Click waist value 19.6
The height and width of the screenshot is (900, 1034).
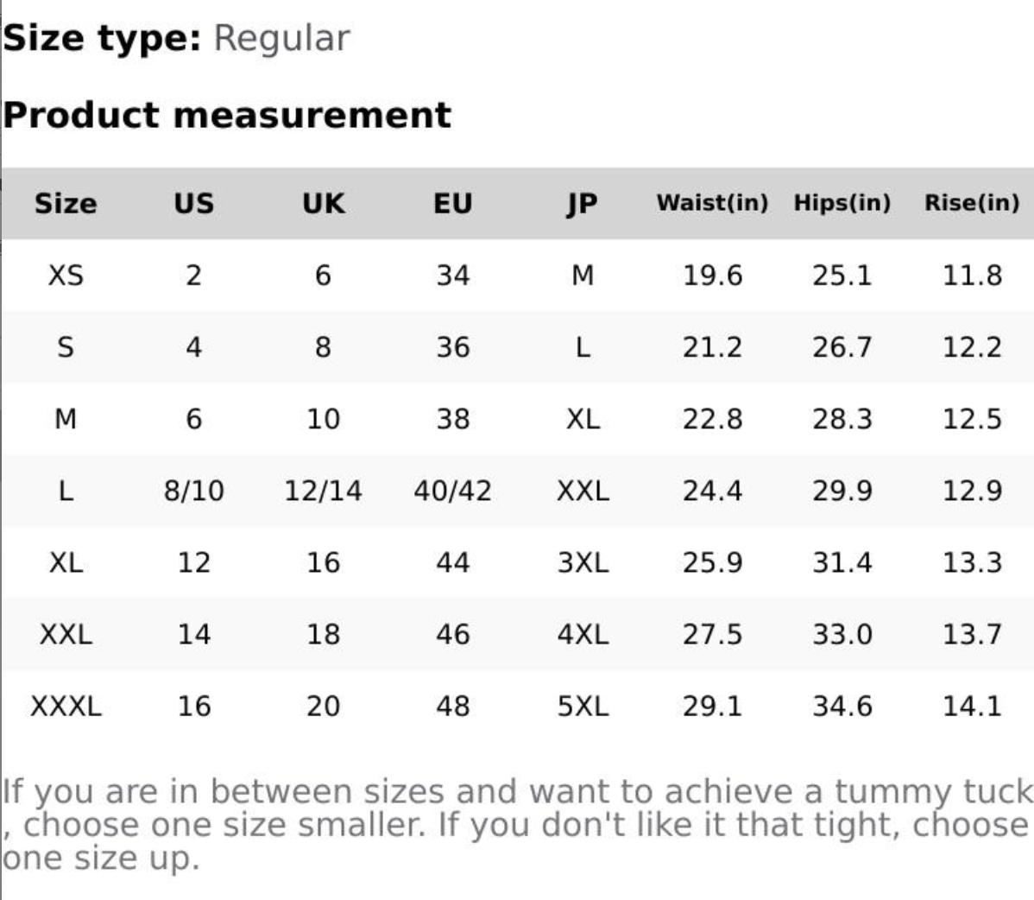point(712,276)
